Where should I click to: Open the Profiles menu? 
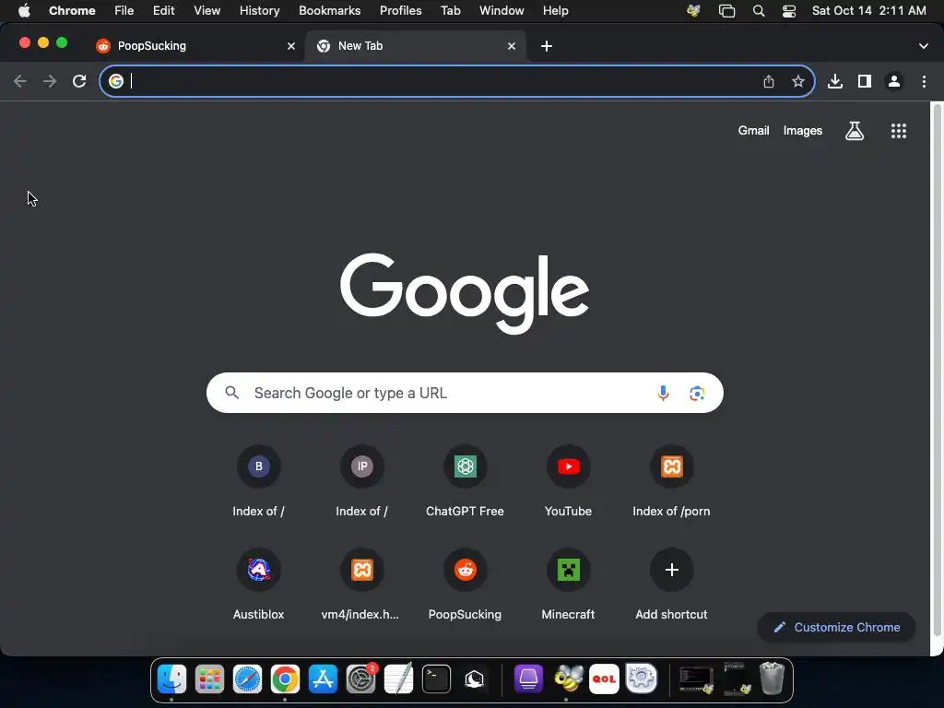point(400,11)
